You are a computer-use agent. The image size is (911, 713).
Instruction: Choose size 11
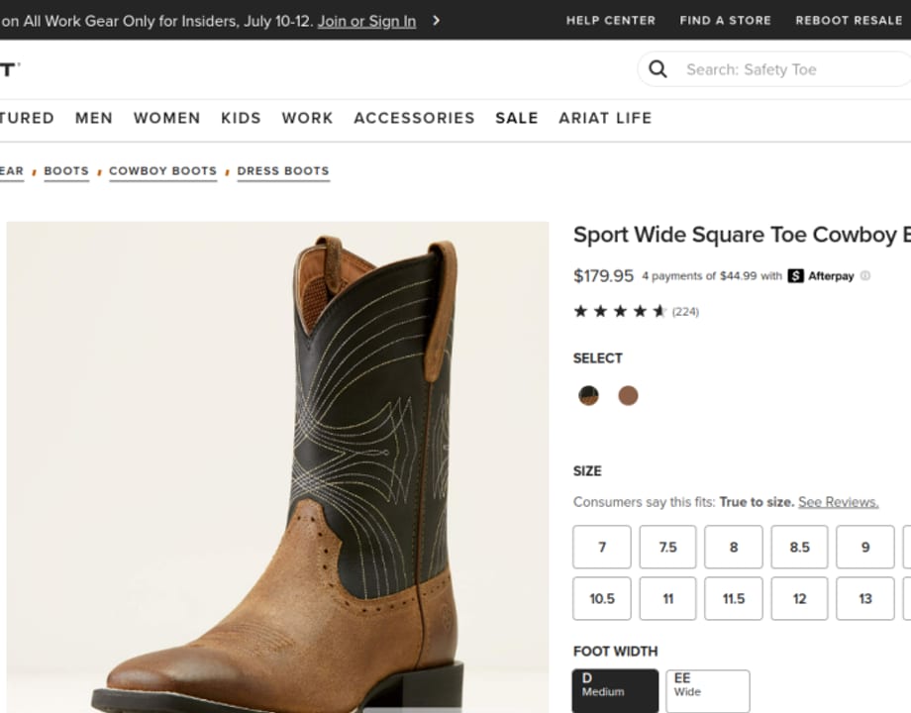click(667, 598)
